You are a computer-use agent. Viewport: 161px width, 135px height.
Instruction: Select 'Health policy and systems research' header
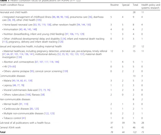pos(151,6)
